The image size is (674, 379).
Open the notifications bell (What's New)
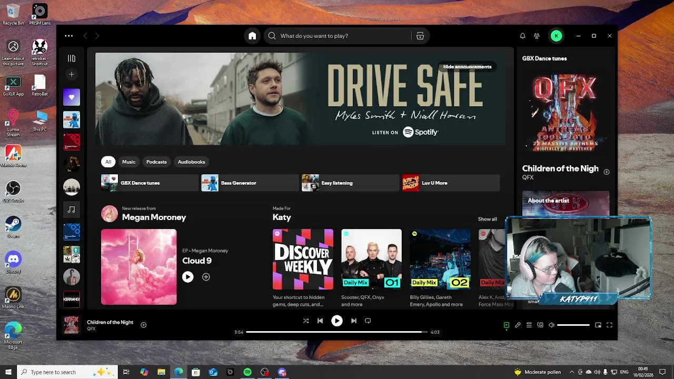522,36
